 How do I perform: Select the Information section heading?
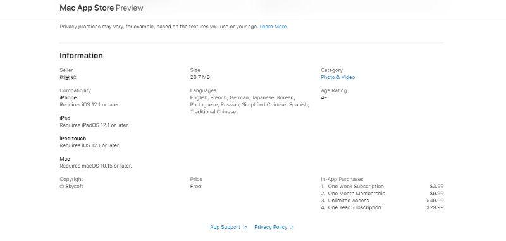(82, 56)
